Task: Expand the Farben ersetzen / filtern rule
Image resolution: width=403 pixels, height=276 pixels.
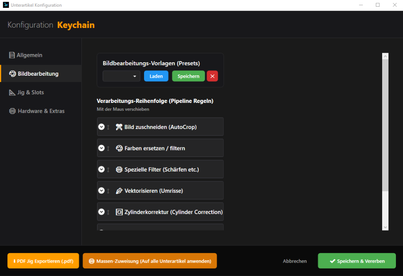Action: click(x=102, y=148)
